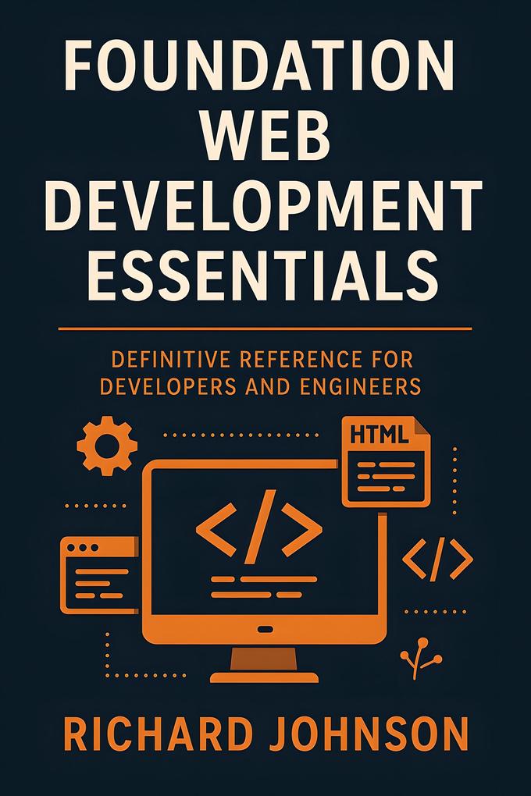Click the three dots in browser window icon
Viewport: 531px width, 796px height.
[83, 549]
